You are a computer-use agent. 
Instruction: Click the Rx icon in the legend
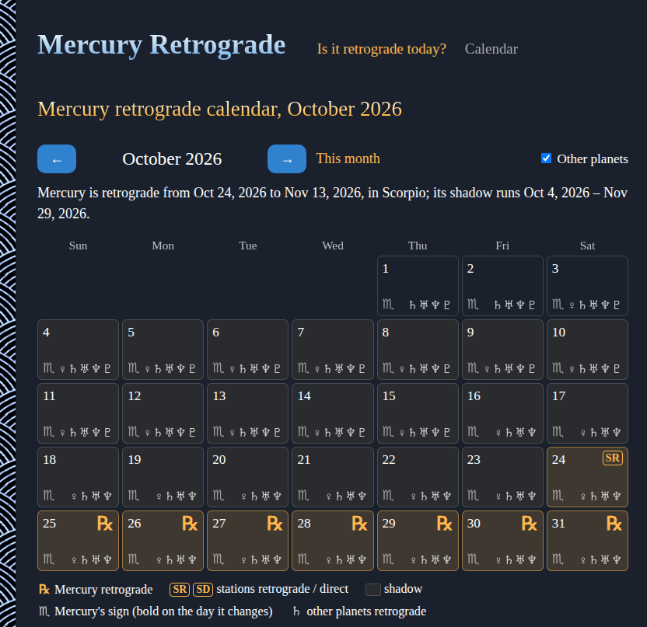(x=44, y=590)
